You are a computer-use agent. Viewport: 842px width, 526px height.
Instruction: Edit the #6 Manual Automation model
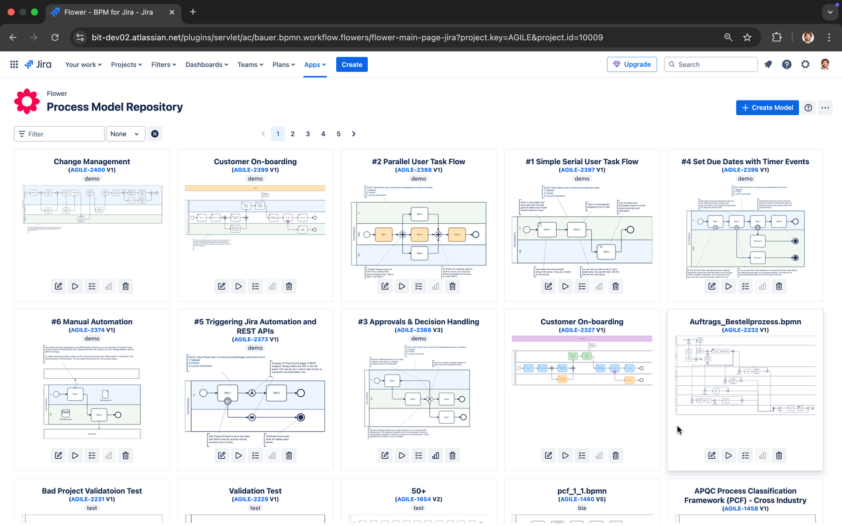click(x=58, y=455)
